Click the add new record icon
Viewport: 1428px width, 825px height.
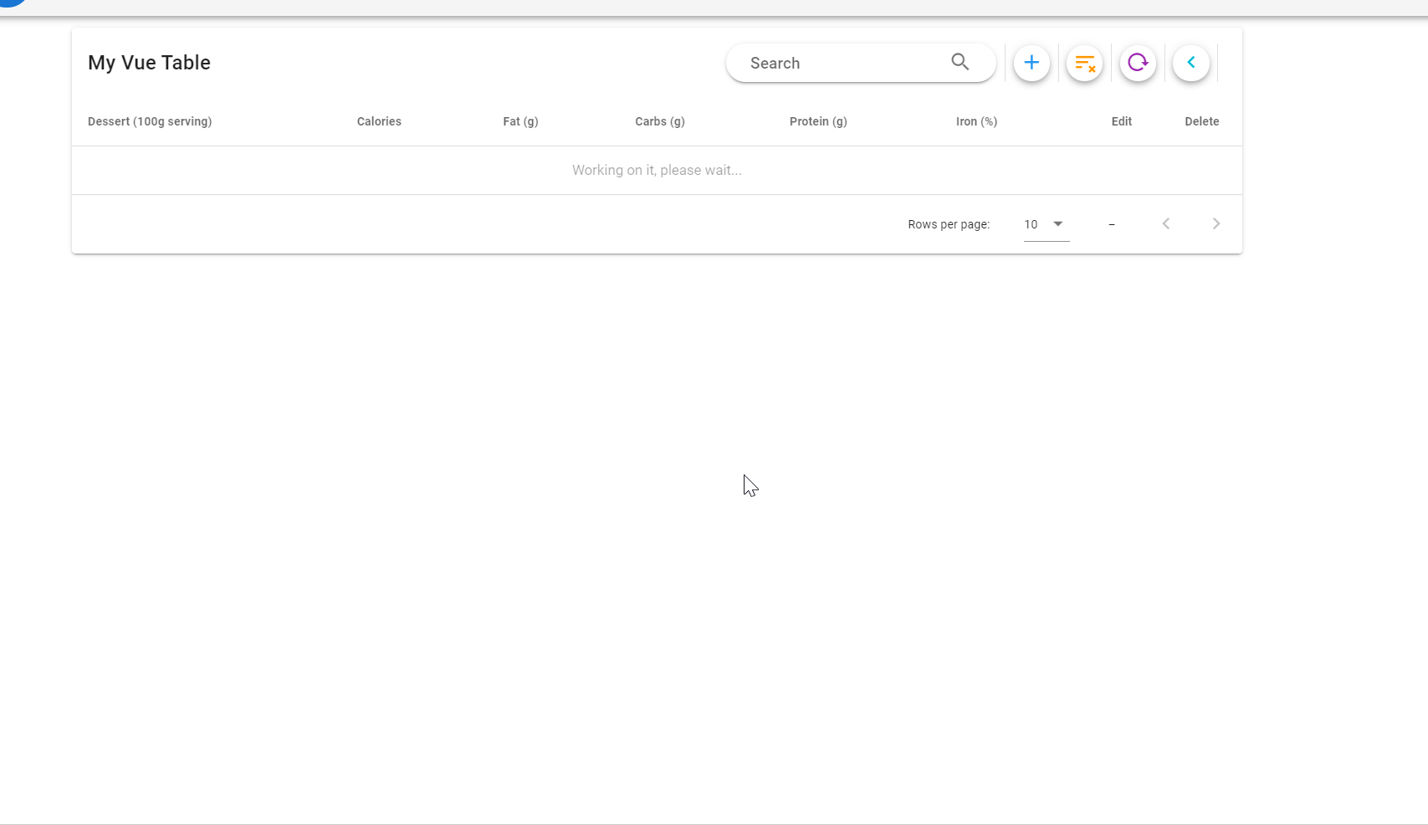(1031, 63)
